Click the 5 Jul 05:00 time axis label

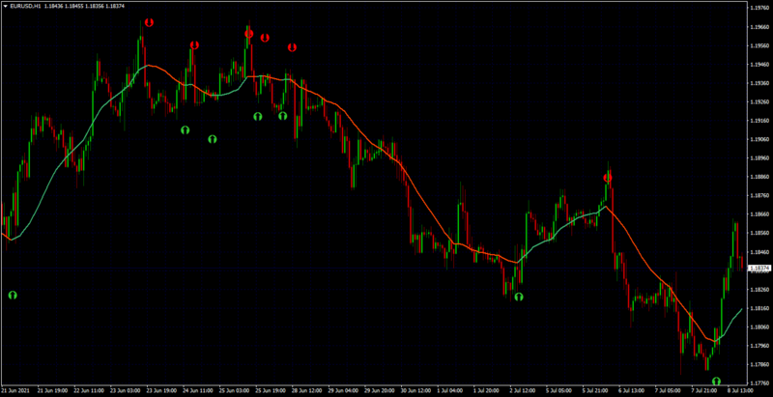click(x=561, y=391)
